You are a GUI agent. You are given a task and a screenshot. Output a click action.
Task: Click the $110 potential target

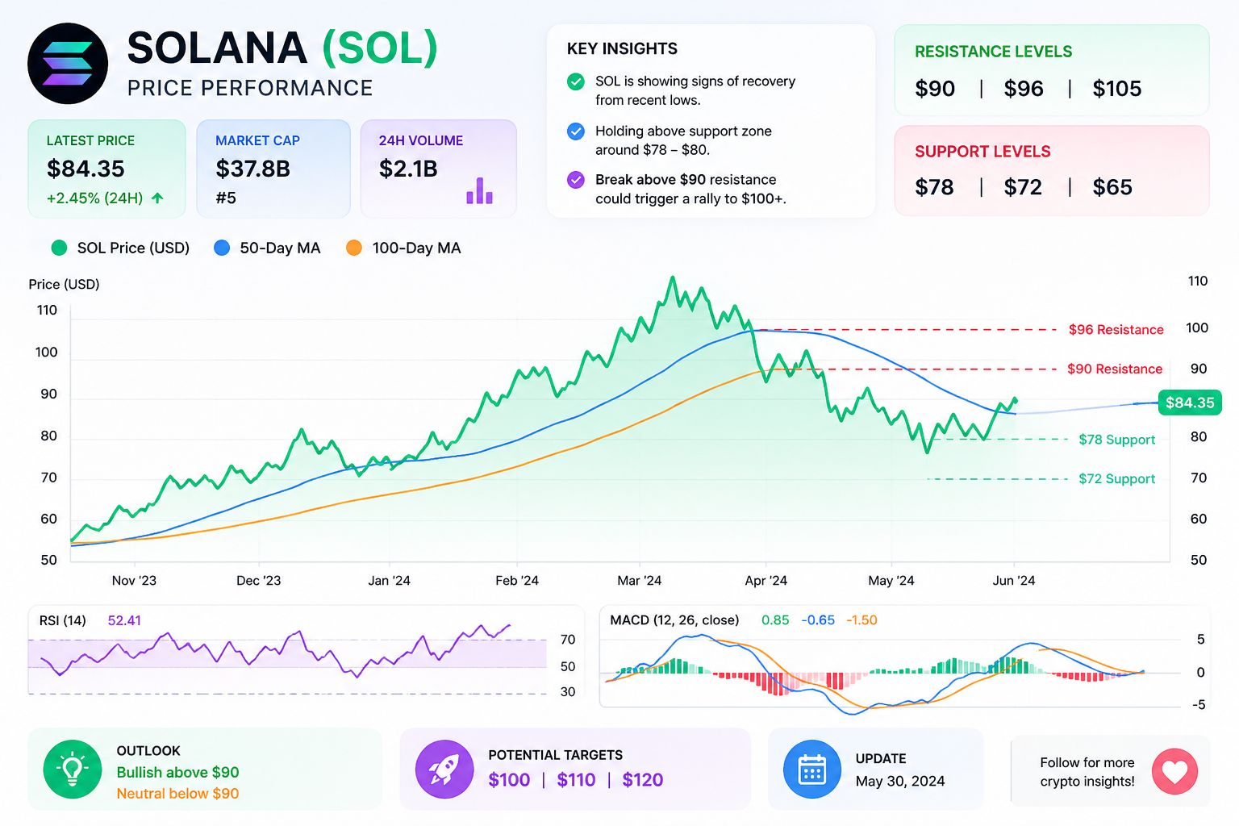(x=576, y=780)
